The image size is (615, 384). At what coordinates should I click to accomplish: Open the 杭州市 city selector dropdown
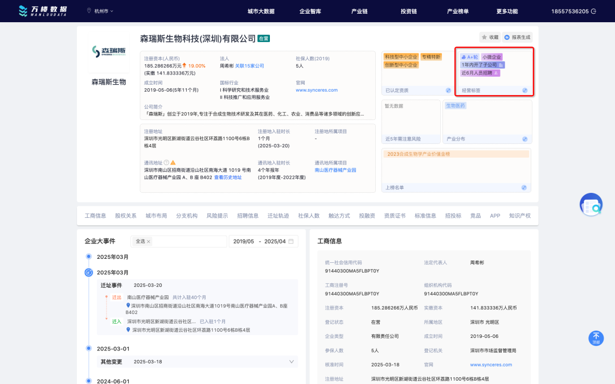[x=100, y=10]
